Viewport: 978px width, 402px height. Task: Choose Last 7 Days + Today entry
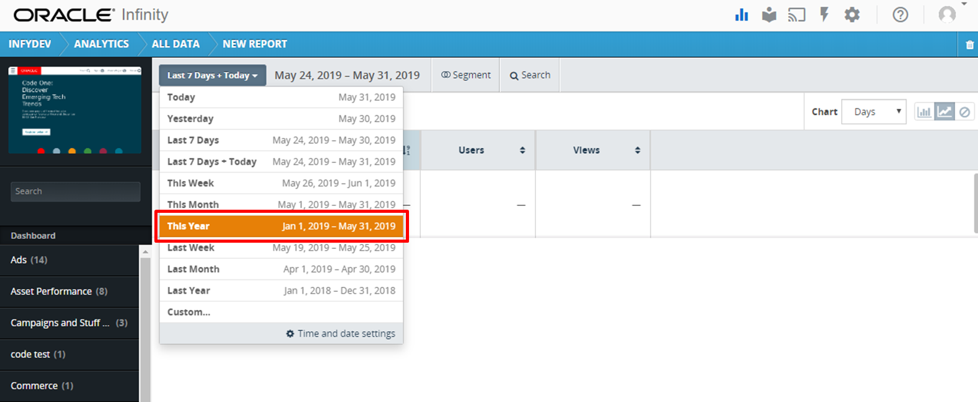point(281,162)
